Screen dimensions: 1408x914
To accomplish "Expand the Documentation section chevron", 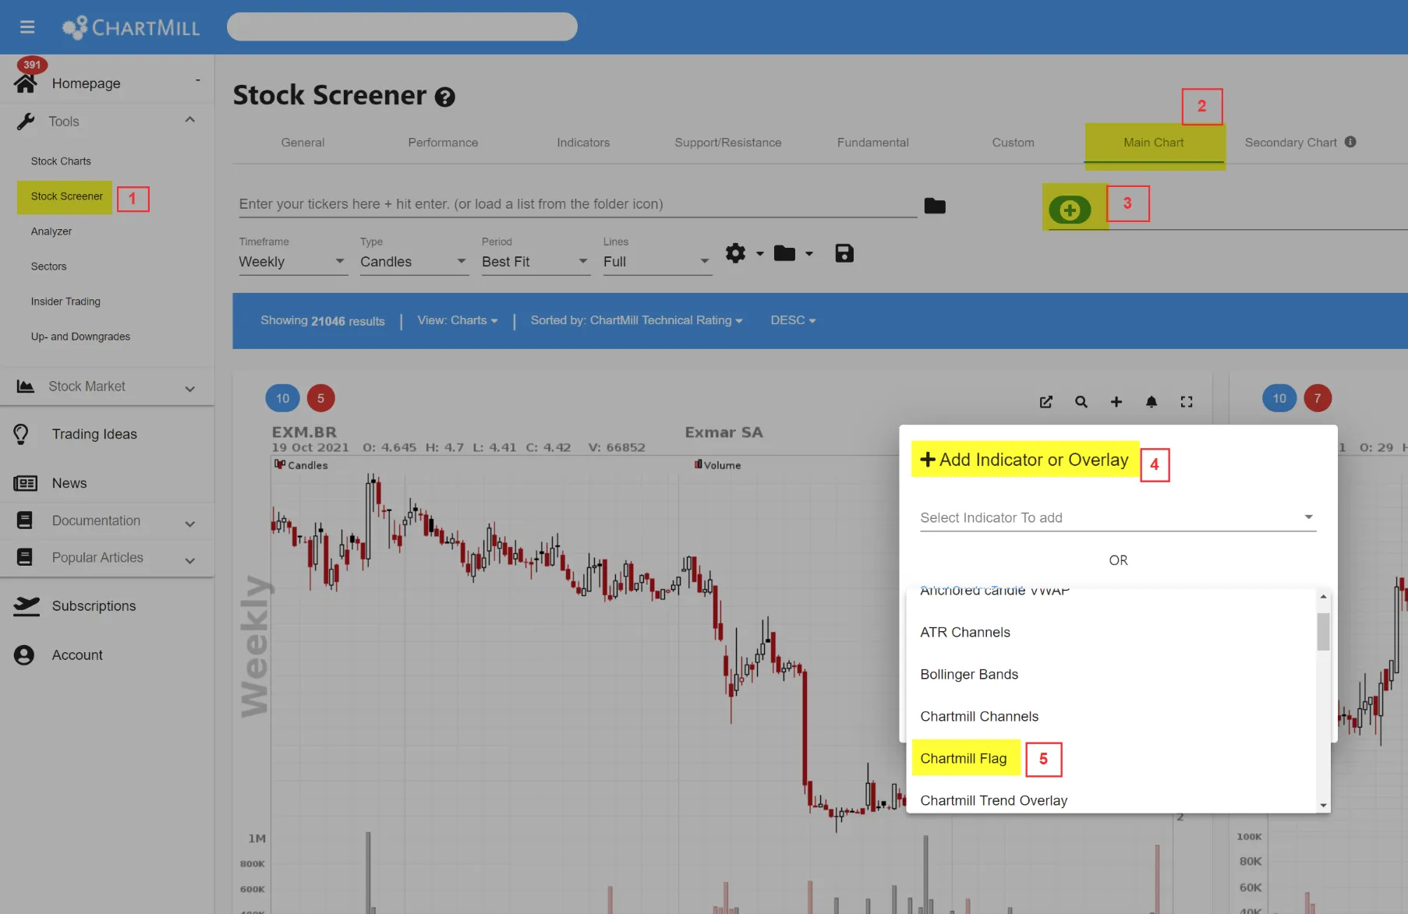I will 189,524.
